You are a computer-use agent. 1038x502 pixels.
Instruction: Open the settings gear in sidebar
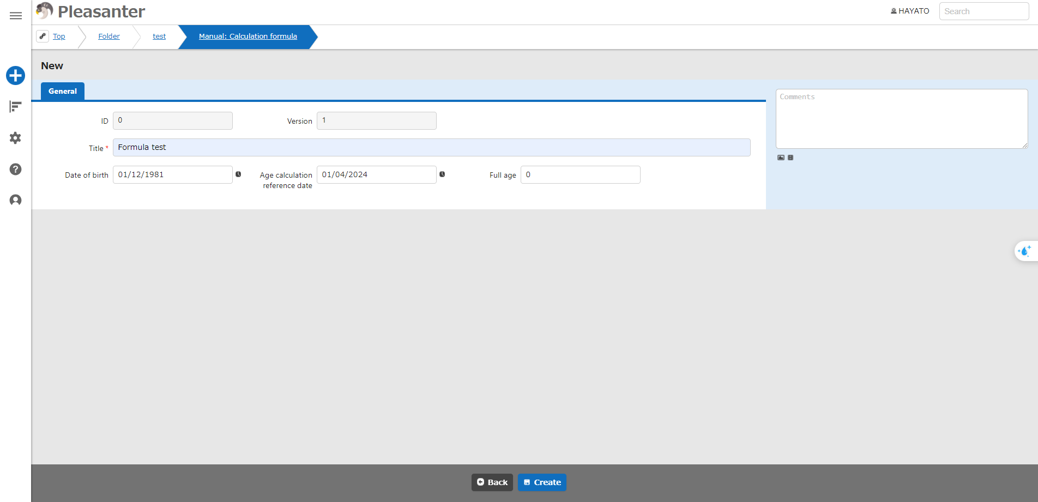(15, 138)
